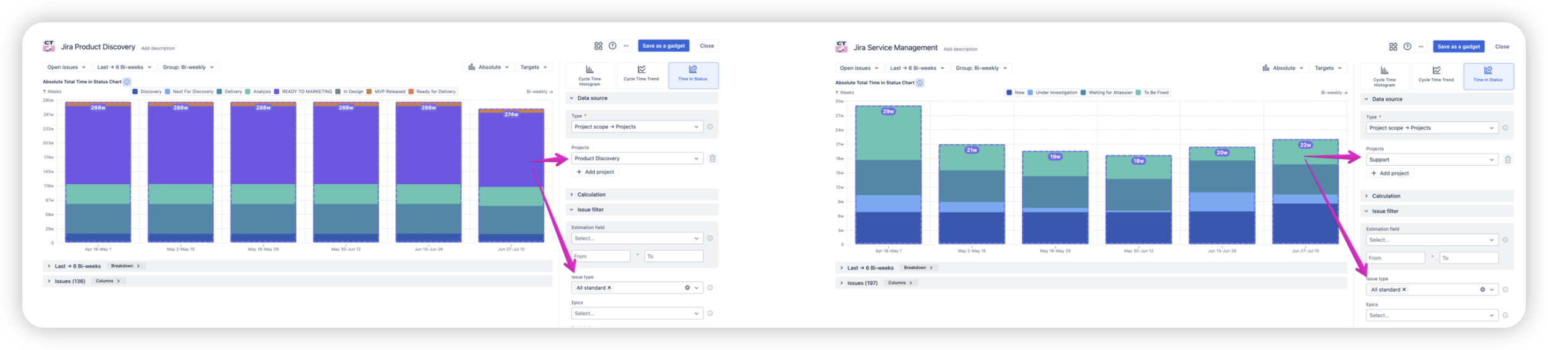The width and height of the screenshot is (1548, 350).
Task: Click the CT app logo beside Jira Product Discovery
Action: (x=48, y=46)
